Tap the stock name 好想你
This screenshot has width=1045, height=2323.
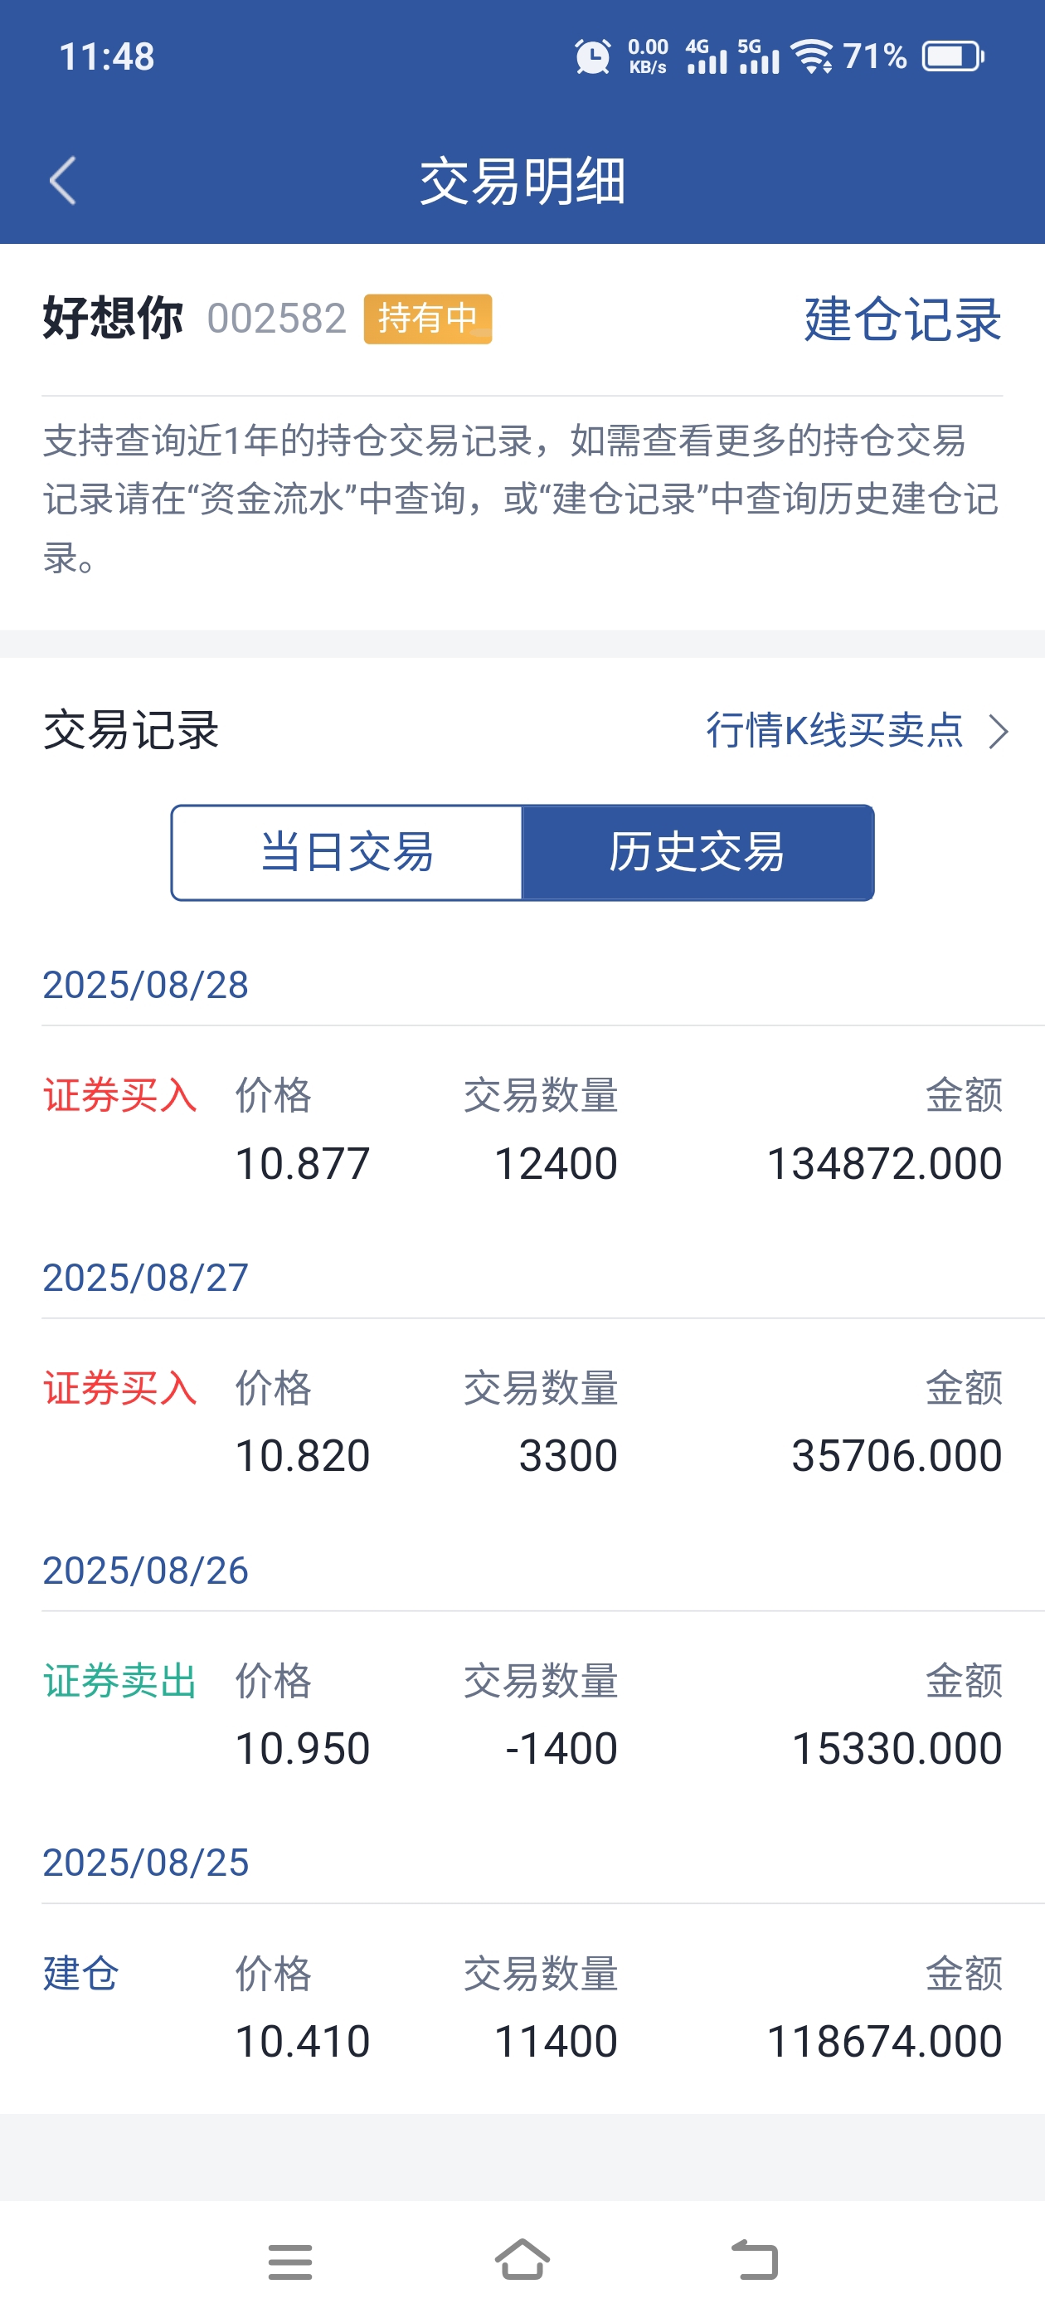(x=113, y=319)
